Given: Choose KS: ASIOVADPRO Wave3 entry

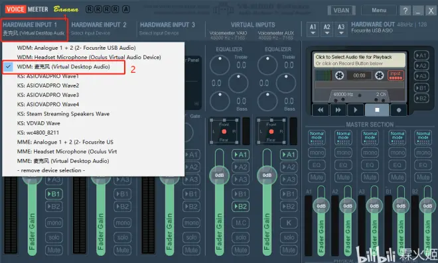Looking at the screenshot, I should click(94, 95).
